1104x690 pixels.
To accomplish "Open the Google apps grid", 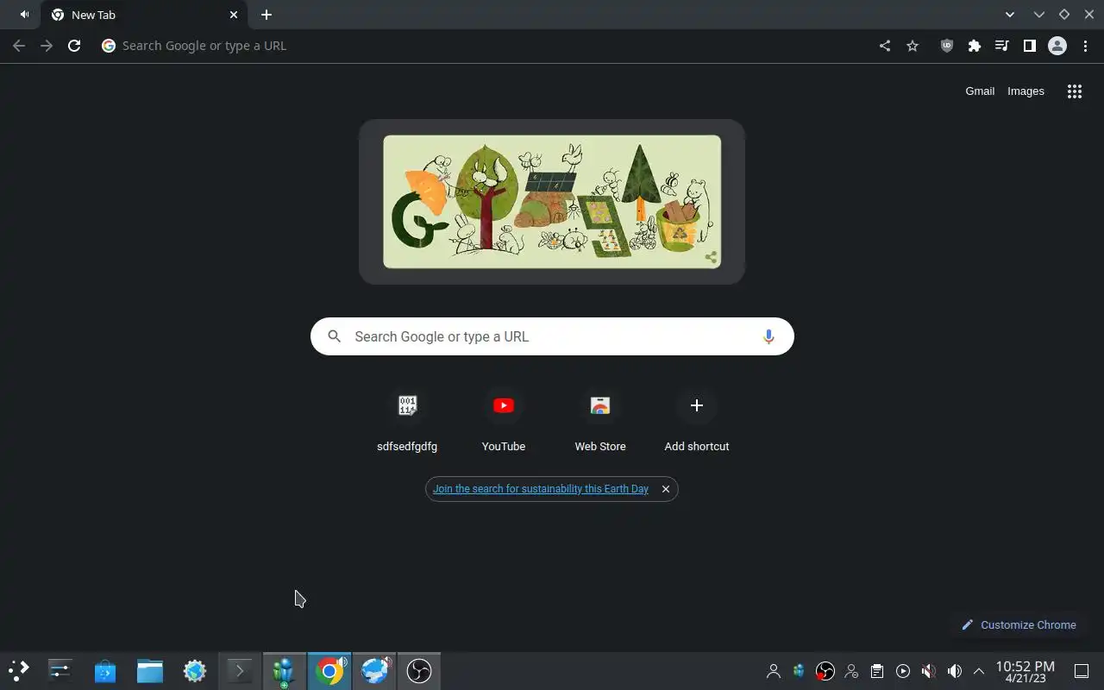I will 1075,91.
